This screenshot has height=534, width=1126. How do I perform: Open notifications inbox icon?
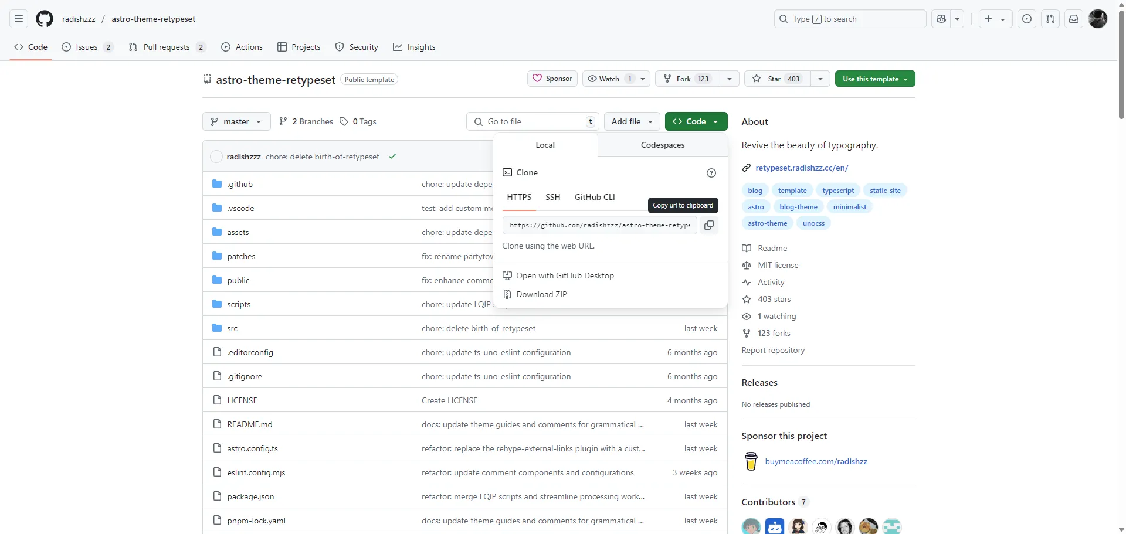1074,19
